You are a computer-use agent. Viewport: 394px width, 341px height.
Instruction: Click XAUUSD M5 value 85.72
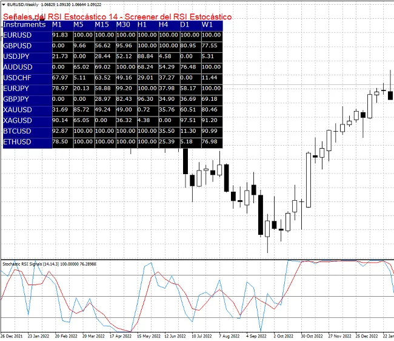tap(81, 110)
